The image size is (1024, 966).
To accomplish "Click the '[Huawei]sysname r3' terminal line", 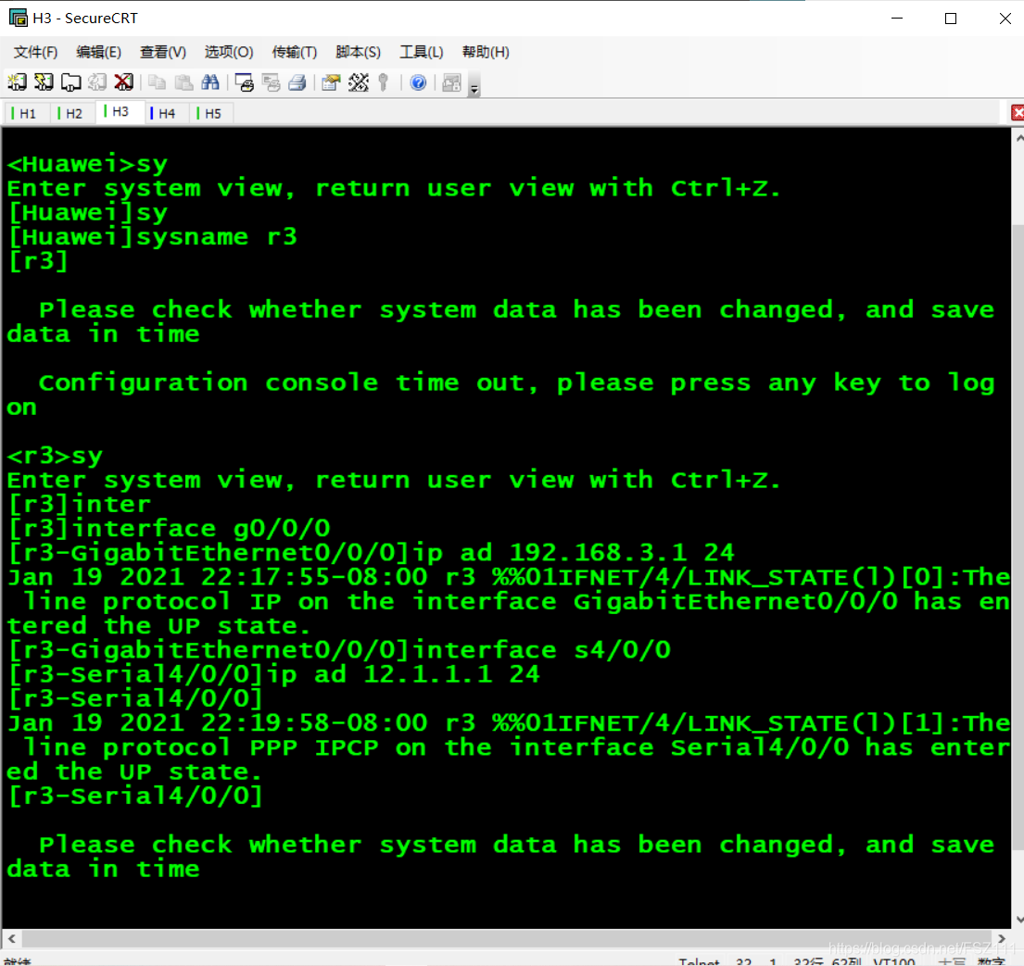I will coord(153,236).
